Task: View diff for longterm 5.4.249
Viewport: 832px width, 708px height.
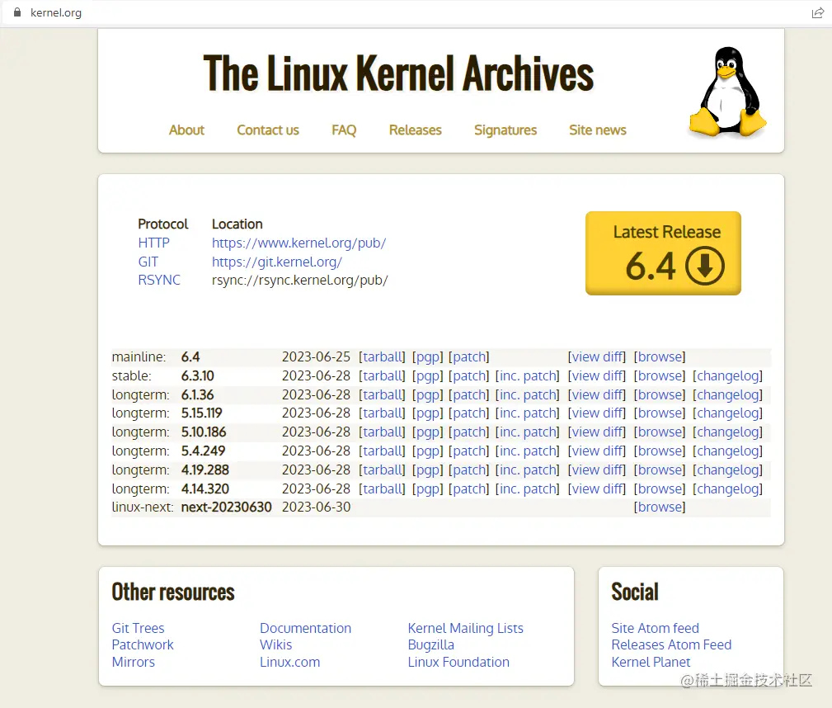Action: tap(597, 451)
